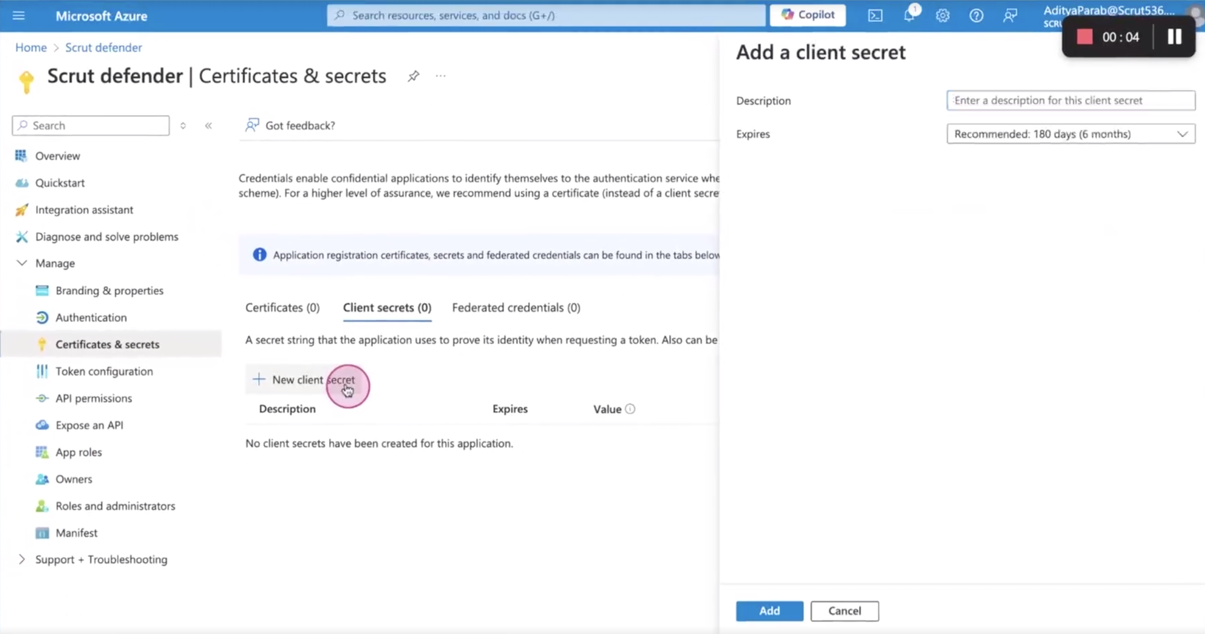Expand Support + Troubleshooting section

click(22, 559)
